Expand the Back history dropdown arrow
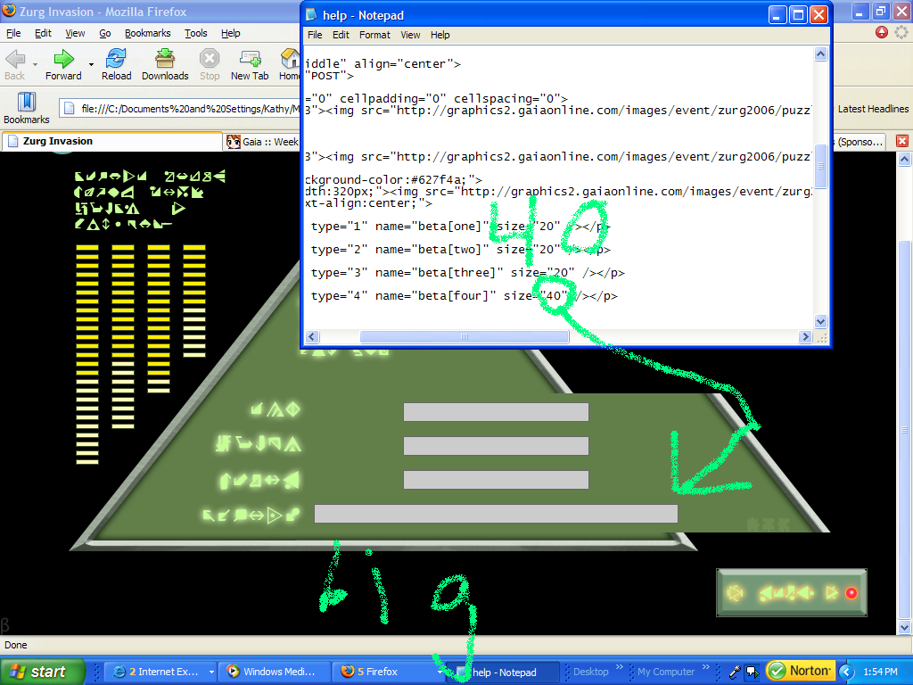 pyautogui.click(x=35, y=64)
